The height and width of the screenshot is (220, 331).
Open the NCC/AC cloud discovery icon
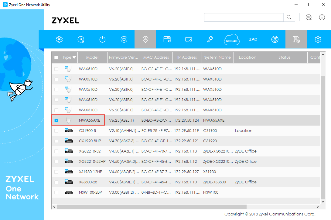point(232,40)
